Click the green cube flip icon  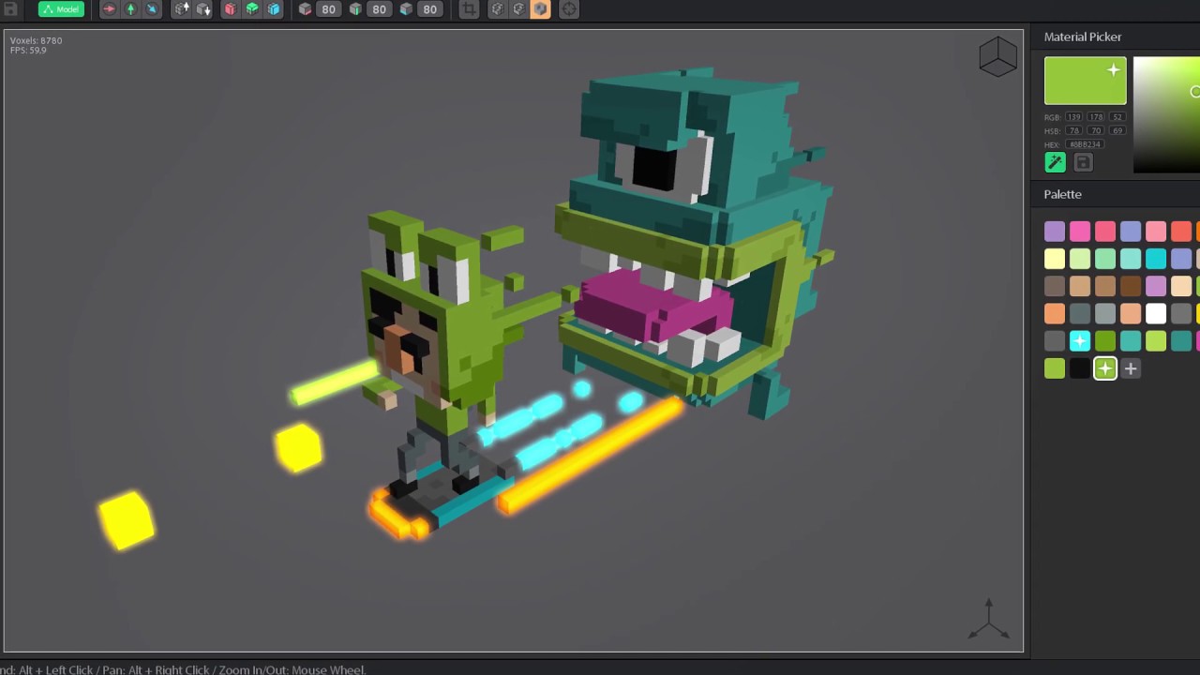252,9
